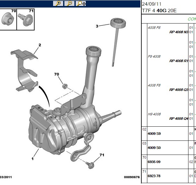Open the nut thumbnail labeled 70

pyautogui.click(x=8, y=19)
